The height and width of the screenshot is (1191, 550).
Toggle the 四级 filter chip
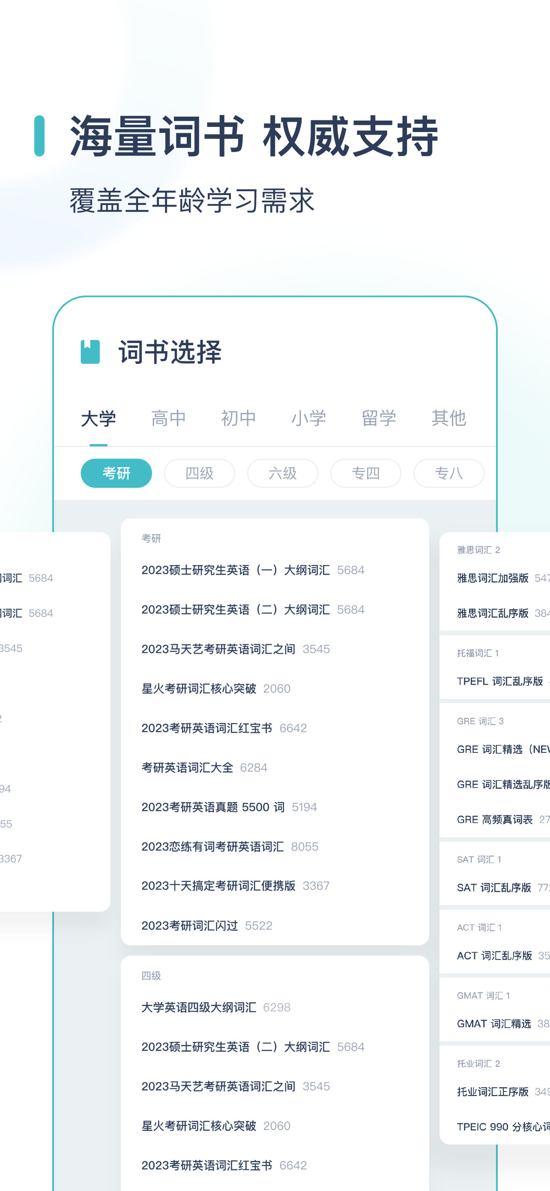200,473
